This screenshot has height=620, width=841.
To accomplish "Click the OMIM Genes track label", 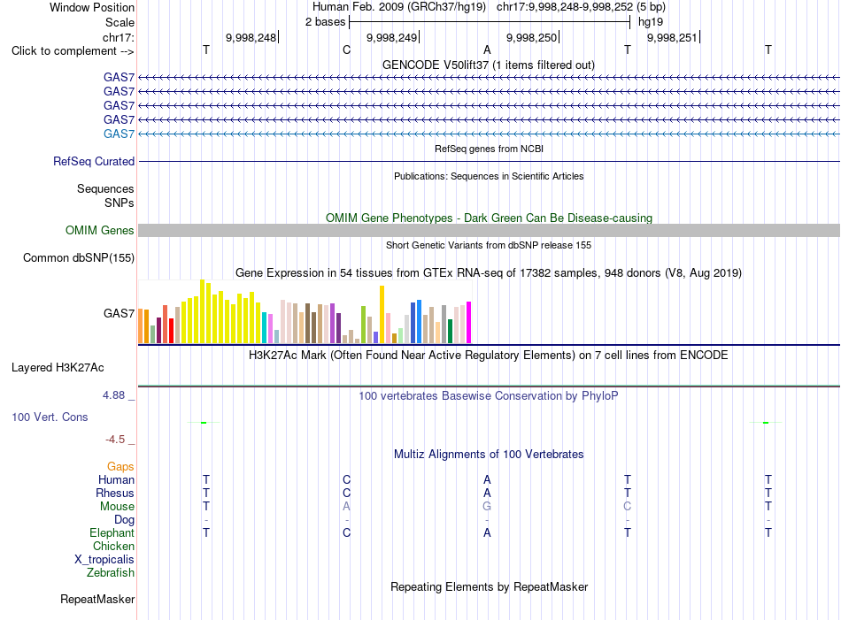I will [100, 231].
